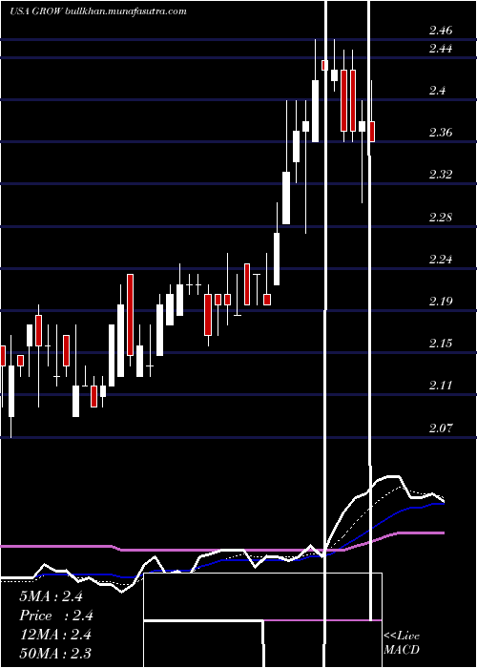Click the 2.32 price axis label

coord(441,175)
